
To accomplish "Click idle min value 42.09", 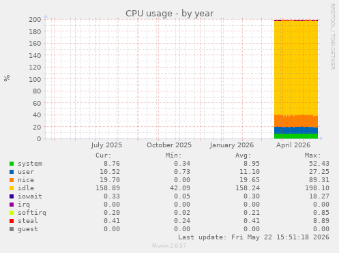I will 180,188.
